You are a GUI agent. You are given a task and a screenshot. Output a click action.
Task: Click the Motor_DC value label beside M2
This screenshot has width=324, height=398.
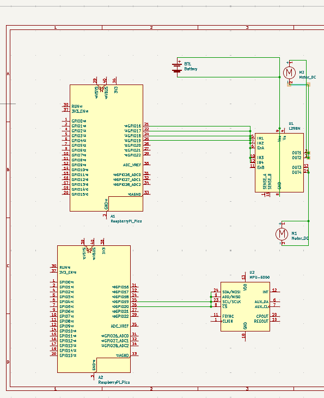308,77
